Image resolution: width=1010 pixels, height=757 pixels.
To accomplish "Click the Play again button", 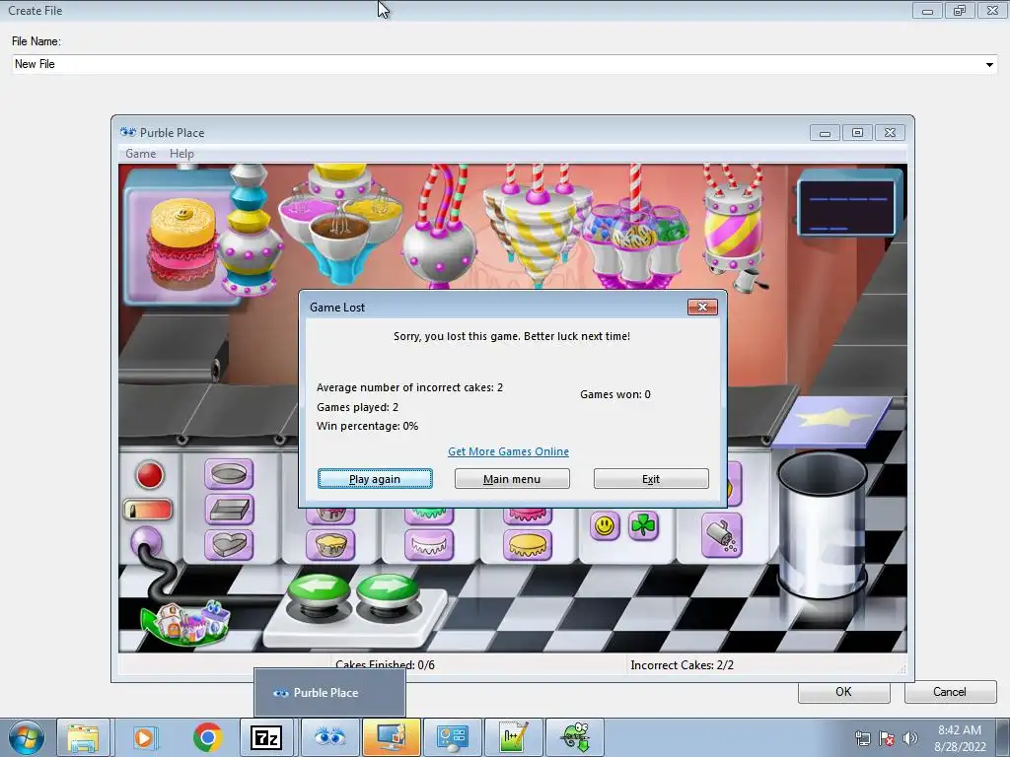I will click(375, 479).
